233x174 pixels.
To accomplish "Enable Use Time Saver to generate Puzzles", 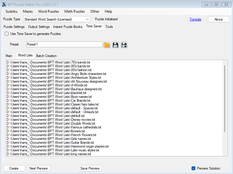I will pos(7,34).
